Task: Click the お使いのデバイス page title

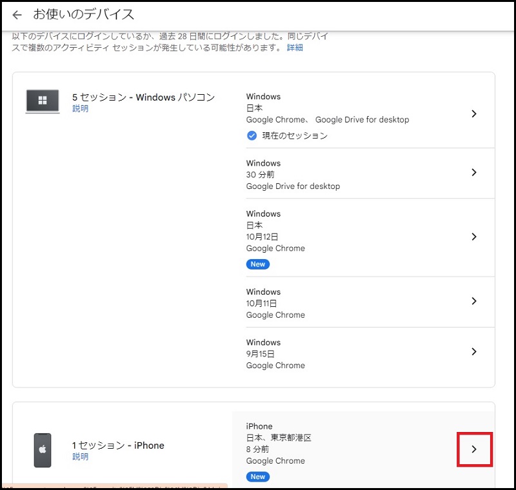Action: tap(84, 14)
